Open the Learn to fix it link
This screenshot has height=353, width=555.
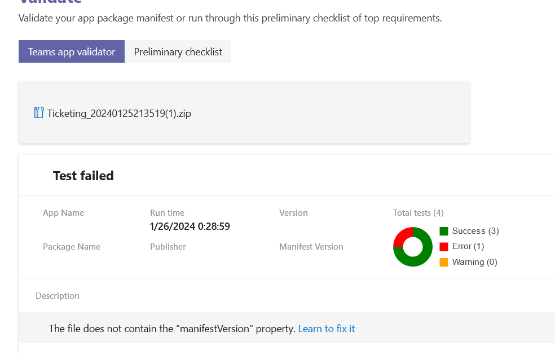click(327, 328)
